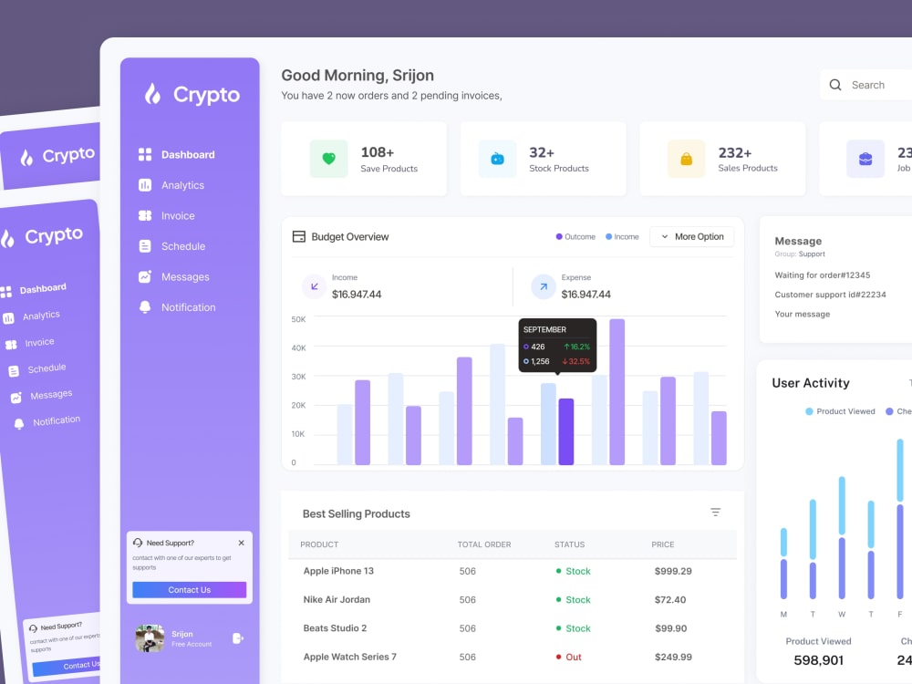
Task: Click the tallest purple bar in Budget chart
Action: pyautogui.click(x=617, y=391)
